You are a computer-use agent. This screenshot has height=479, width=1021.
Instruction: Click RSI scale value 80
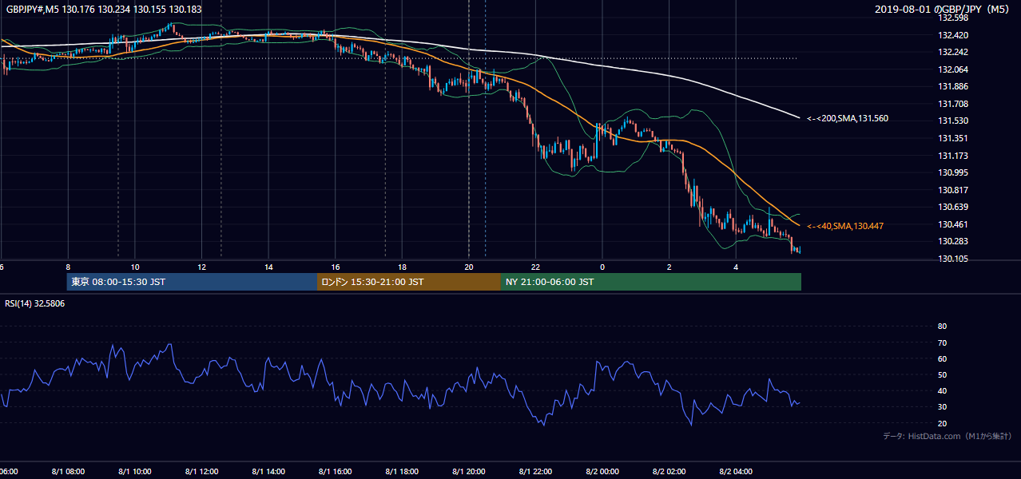point(942,327)
